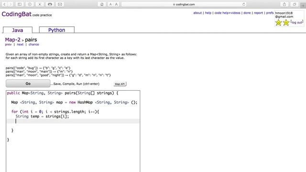Click the third example with "night"

click(58, 75)
